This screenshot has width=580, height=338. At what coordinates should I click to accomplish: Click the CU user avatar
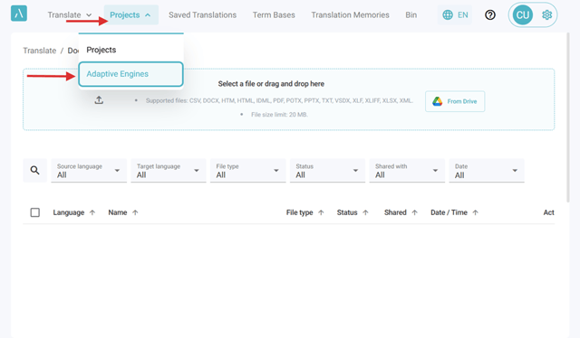(522, 14)
